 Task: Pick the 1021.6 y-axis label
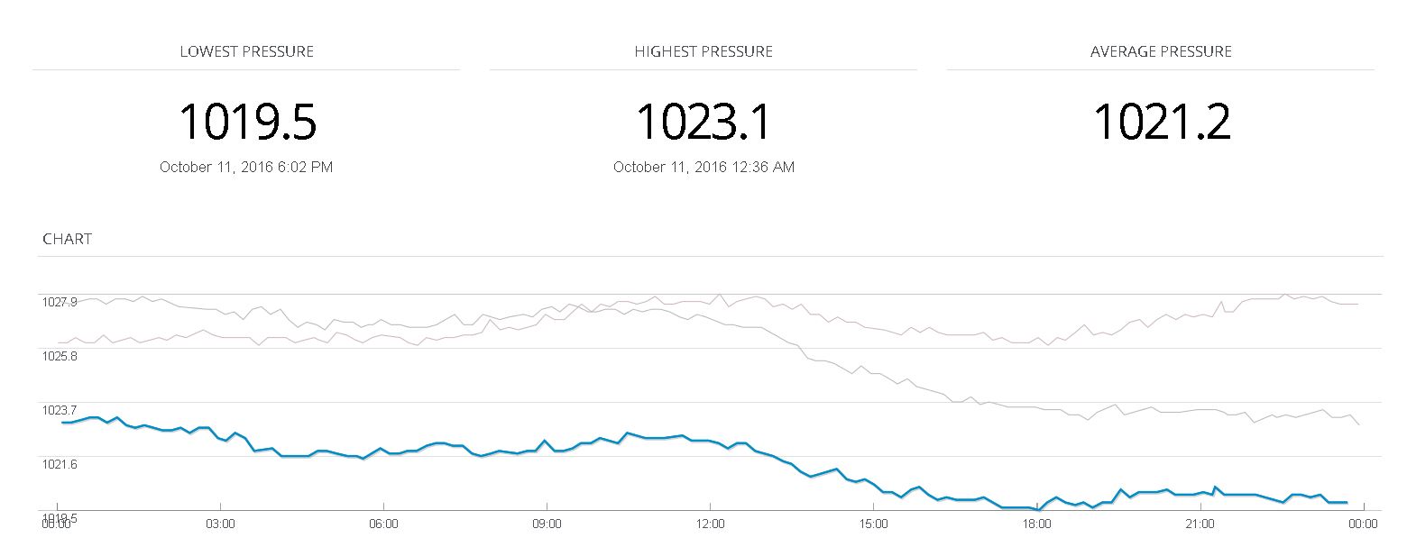point(60,464)
